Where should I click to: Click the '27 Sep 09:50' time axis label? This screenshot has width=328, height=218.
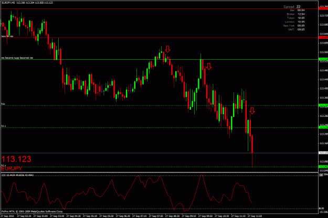pos(205,216)
